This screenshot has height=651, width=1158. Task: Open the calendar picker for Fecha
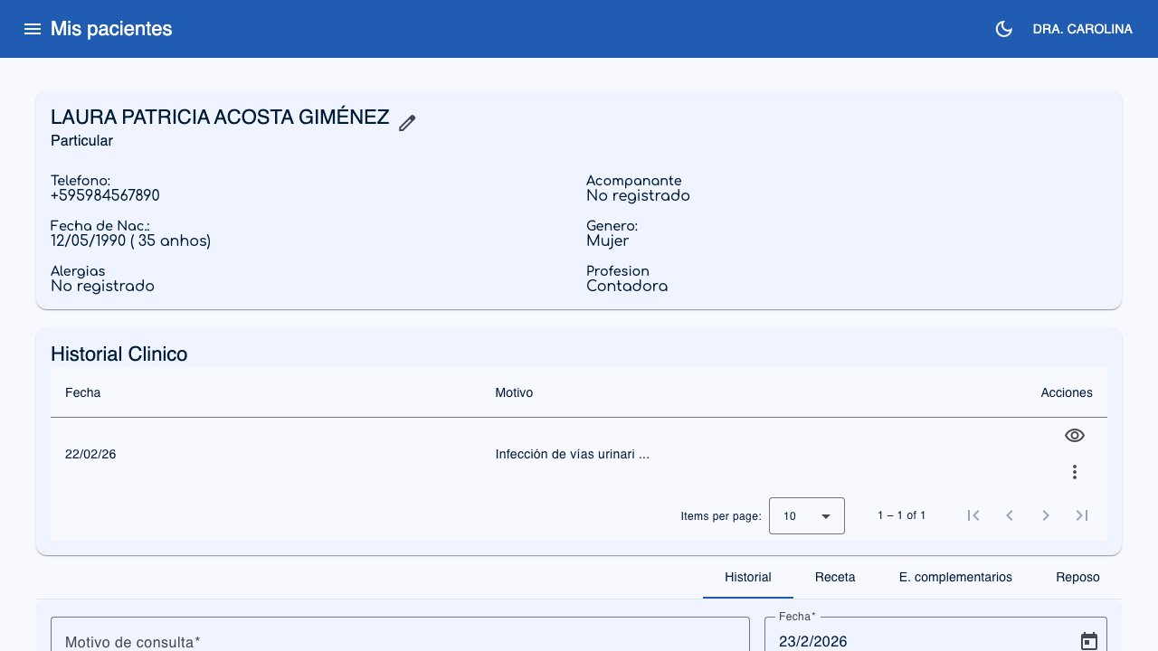pyautogui.click(x=1089, y=641)
